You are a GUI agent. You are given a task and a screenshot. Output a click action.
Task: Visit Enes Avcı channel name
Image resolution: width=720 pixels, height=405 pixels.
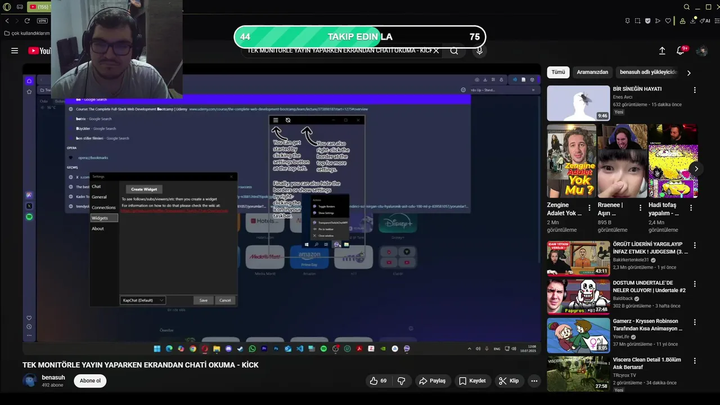coord(623,97)
